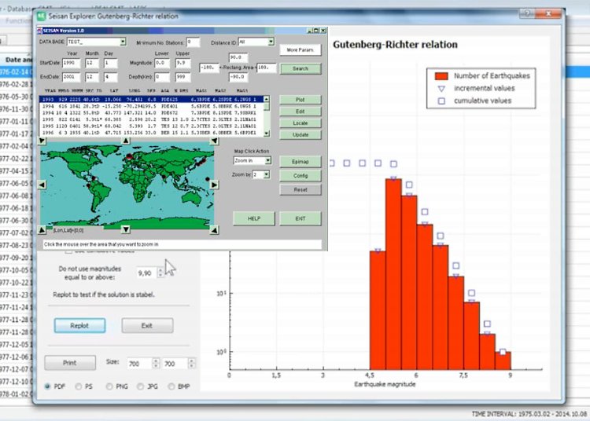
Task: Click the Exit button beside Replot
Action: coord(147,326)
